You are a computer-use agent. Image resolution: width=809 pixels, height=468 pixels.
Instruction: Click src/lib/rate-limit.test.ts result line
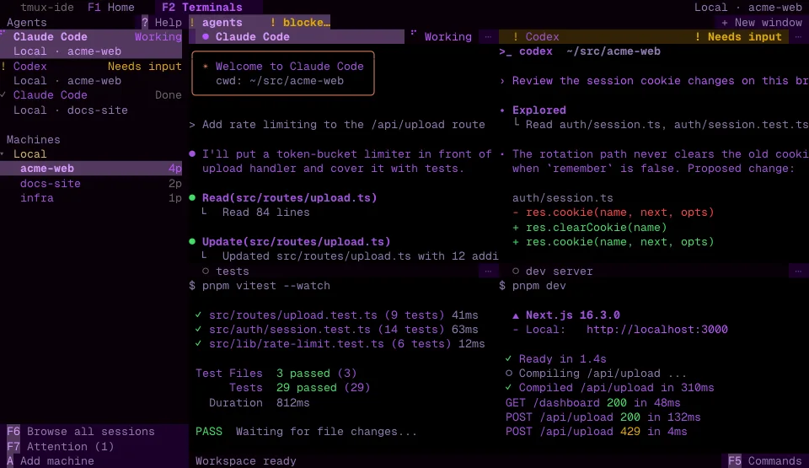[340, 343]
